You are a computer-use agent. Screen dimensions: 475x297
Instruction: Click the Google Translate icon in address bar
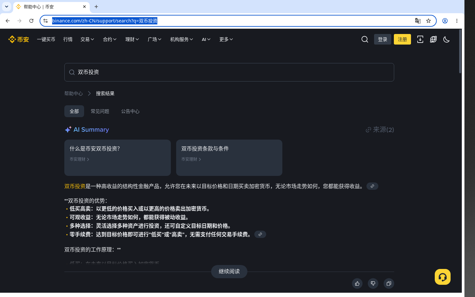click(x=418, y=21)
